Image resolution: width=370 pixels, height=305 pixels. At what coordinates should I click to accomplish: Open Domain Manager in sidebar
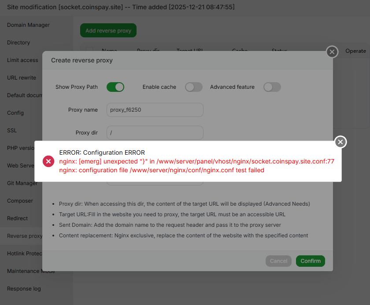pos(28,25)
